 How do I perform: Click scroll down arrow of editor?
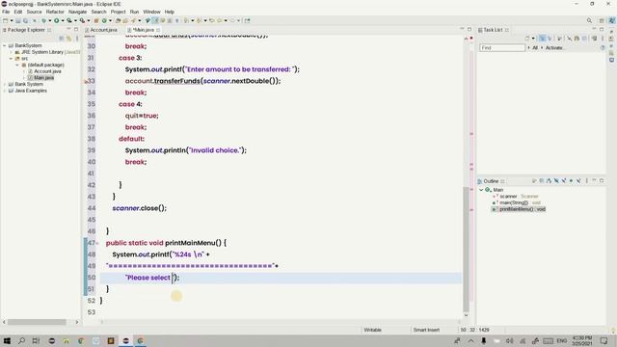point(467,315)
